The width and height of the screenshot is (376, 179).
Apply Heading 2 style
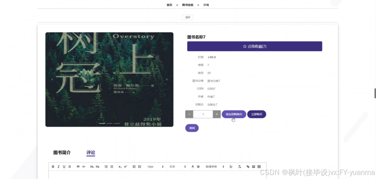(98, 166)
